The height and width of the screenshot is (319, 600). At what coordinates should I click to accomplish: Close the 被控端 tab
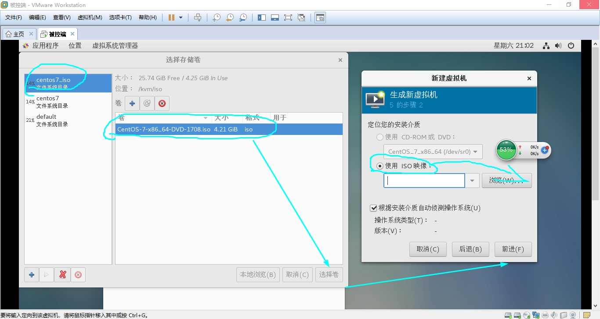coord(72,34)
